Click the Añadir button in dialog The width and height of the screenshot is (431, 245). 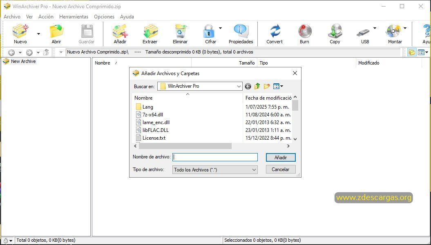pos(281,157)
